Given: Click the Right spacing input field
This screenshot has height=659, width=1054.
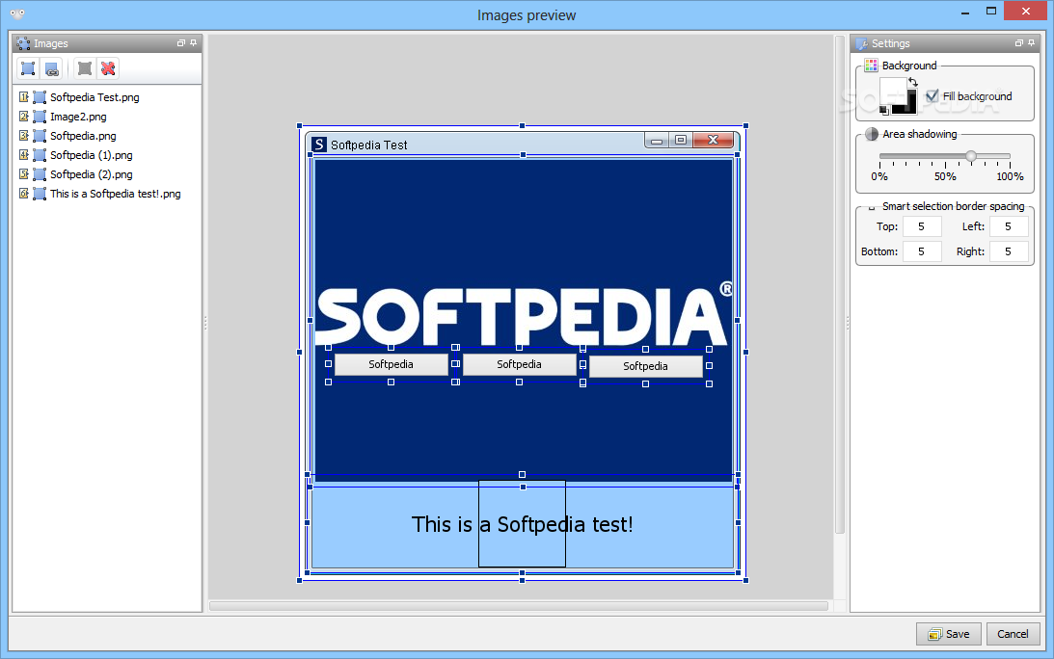Looking at the screenshot, I should tap(1009, 251).
